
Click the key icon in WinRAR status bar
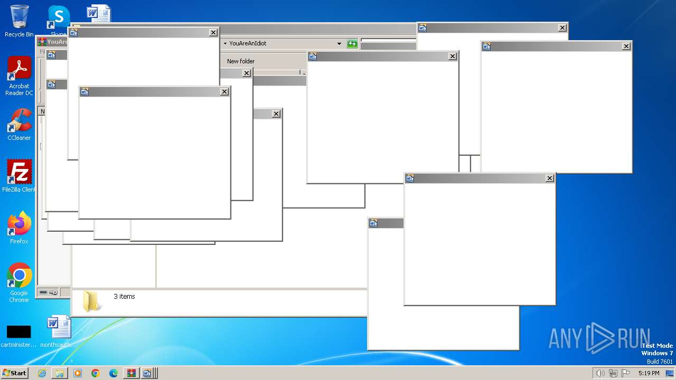point(53,292)
